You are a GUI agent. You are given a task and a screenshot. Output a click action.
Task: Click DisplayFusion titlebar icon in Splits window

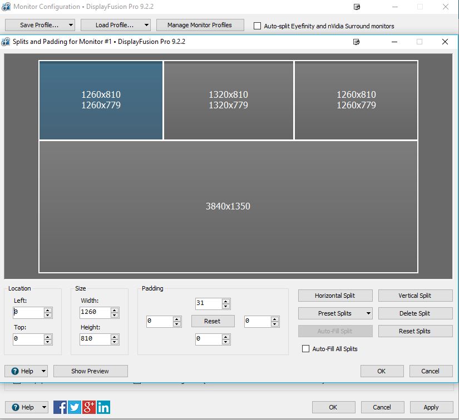pos(6,42)
